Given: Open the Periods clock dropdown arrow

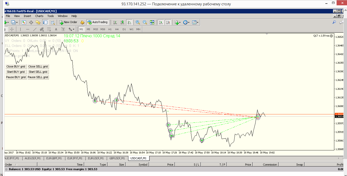Looking at the screenshot, I should [x=189, y=22].
